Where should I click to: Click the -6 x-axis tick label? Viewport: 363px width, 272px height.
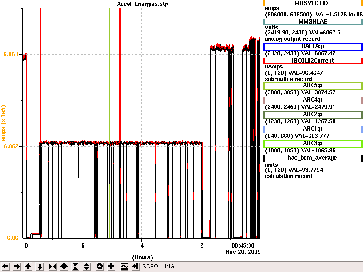coord(82,246)
